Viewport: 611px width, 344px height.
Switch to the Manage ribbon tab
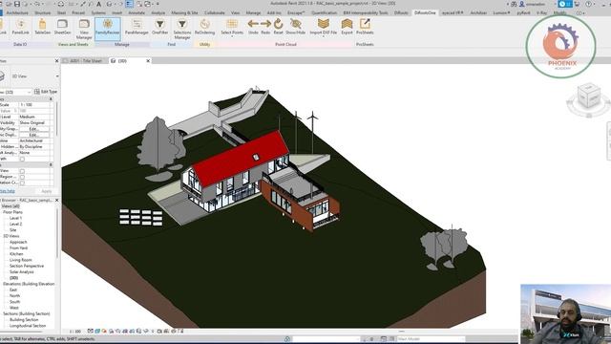coord(253,12)
